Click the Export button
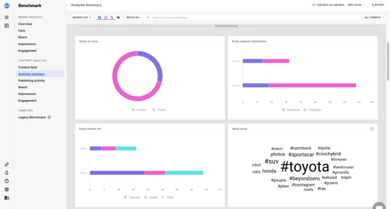The height and width of the screenshot is (209, 390). (378, 5)
